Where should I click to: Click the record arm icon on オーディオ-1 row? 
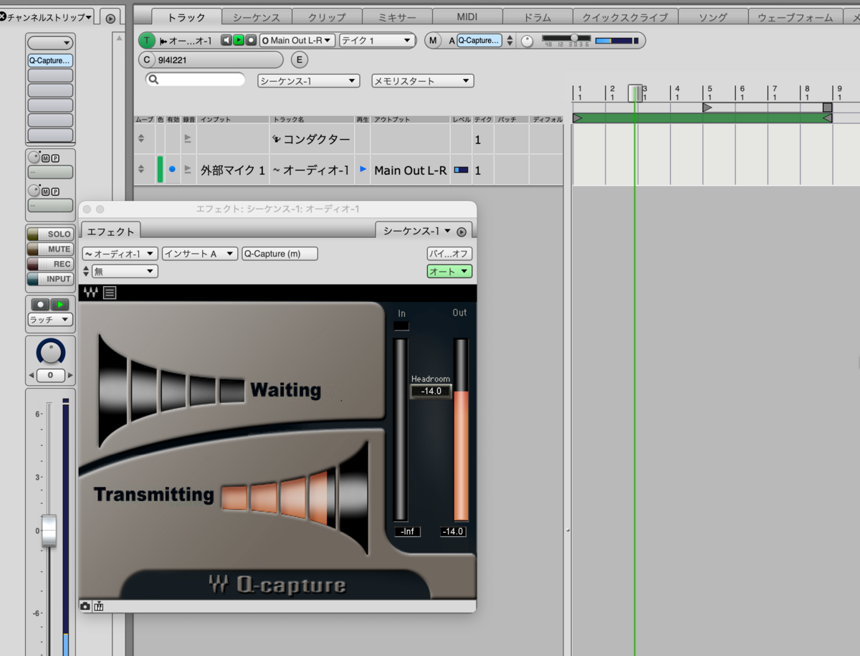(x=188, y=170)
